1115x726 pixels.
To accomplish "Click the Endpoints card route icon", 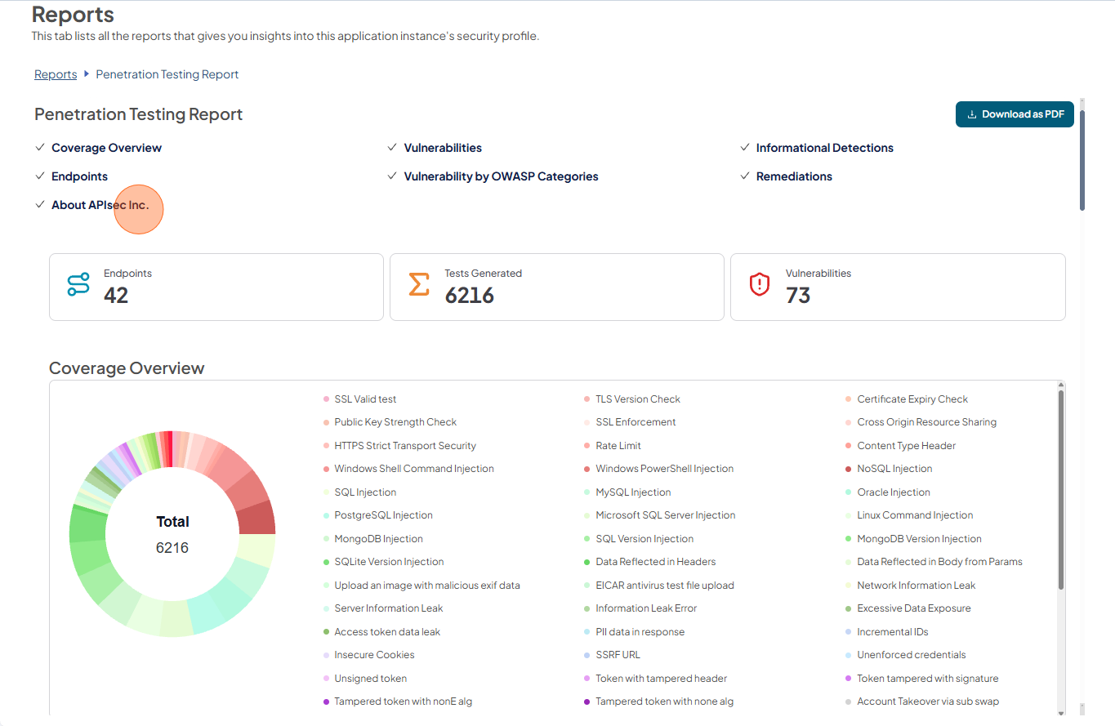I will click(x=78, y=284).
